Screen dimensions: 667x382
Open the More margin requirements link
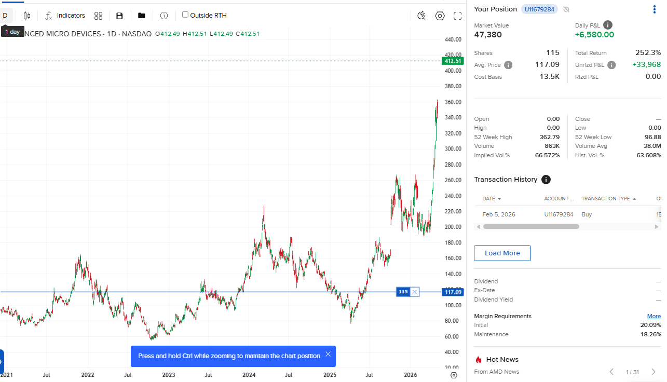point(654,316)
